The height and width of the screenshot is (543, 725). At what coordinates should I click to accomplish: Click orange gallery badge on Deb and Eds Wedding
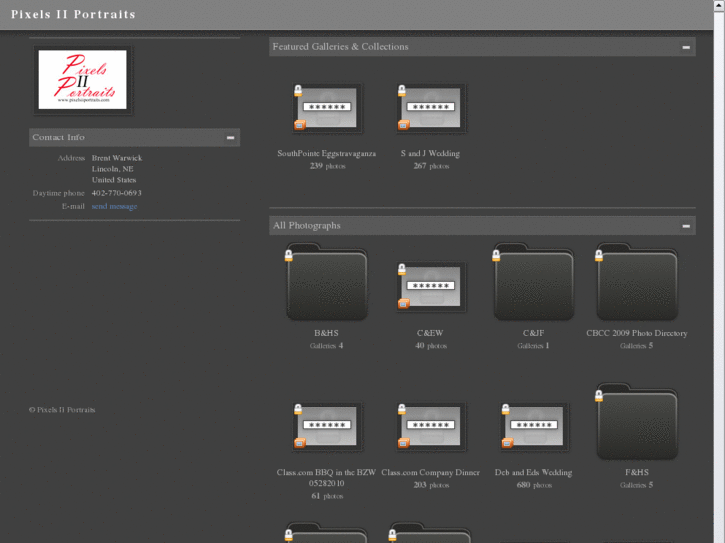508,443
